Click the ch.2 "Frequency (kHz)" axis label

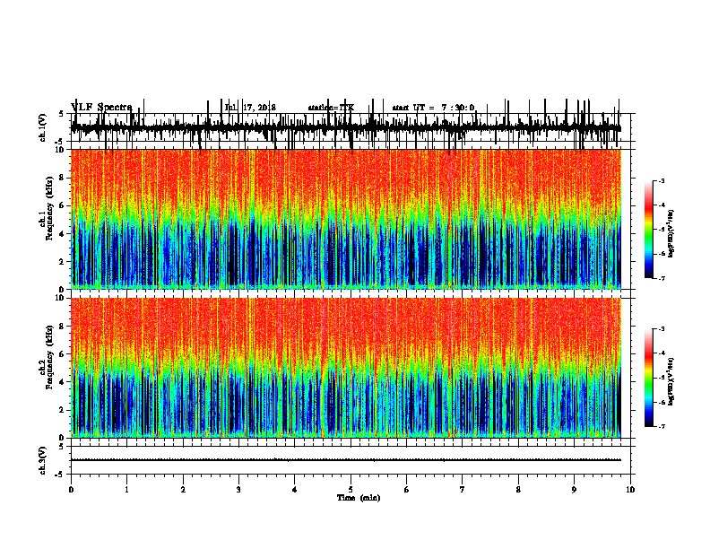pos(49,357)
